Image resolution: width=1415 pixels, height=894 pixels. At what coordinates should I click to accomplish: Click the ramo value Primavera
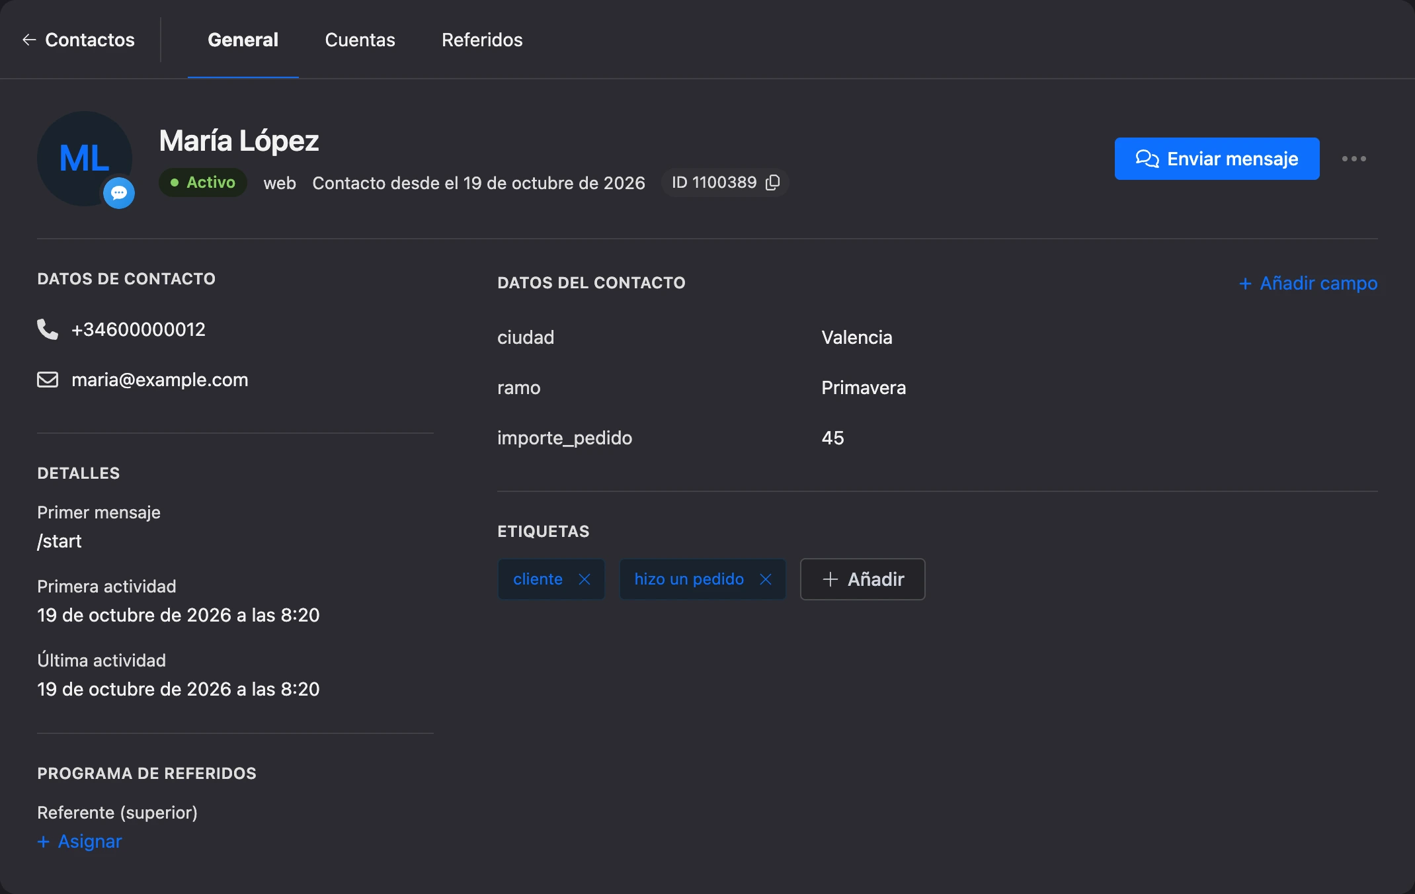pyautogui.click(x=864, y=387)
